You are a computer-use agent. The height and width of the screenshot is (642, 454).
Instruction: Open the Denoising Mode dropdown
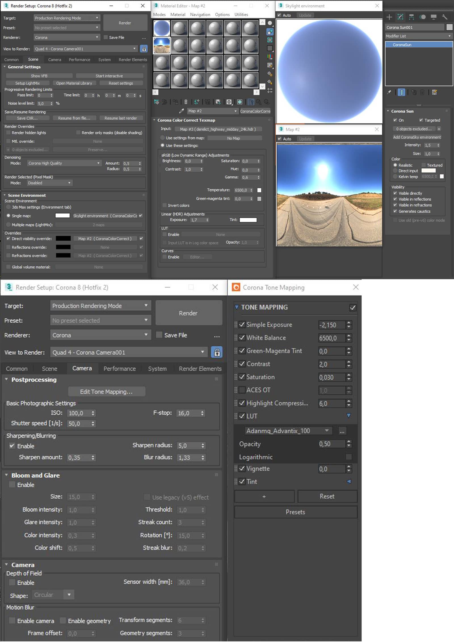click(x=64, y=163)
